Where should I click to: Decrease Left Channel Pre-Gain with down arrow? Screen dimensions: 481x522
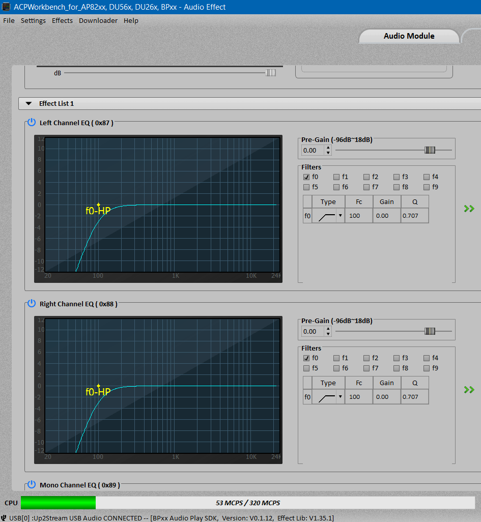[x=328, y=153]
